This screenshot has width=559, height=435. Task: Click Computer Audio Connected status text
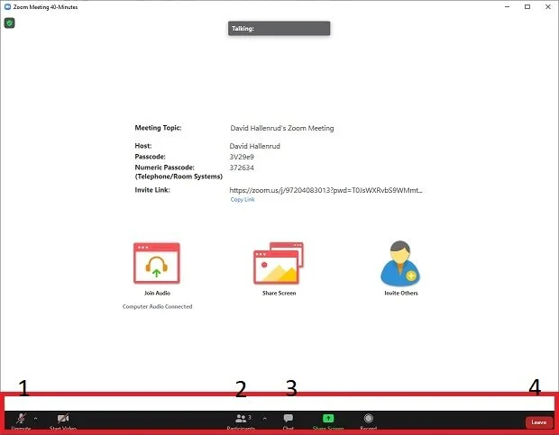tap(157, 306)
